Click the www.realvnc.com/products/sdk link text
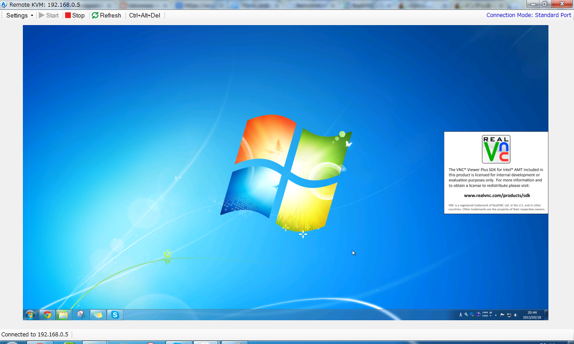The image size is (574, 344). [497, 196]
